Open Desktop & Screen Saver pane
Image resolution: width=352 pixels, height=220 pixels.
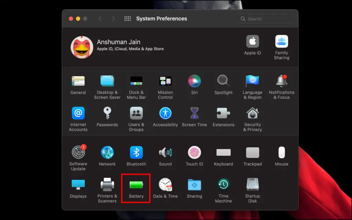107,81
